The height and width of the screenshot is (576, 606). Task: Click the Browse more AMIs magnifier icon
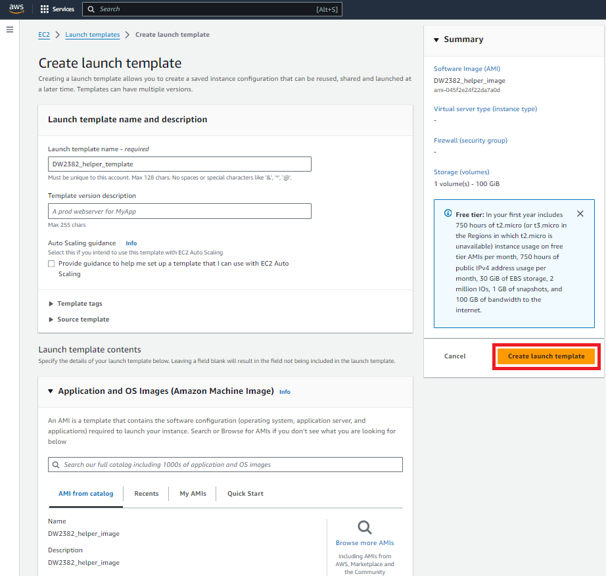[x=364, y=527]
